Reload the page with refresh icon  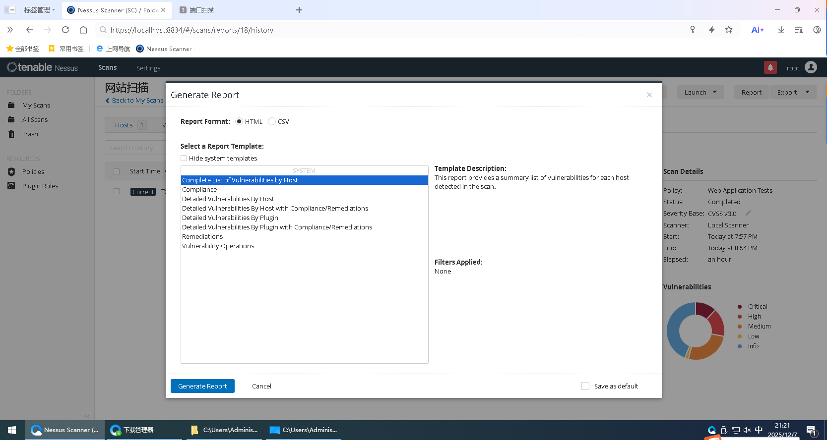pyautogui.click(x=65, y=30)
